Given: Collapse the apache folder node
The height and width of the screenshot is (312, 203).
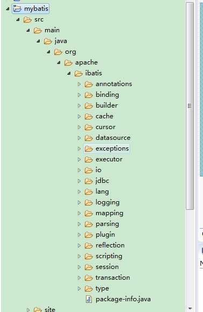Looking at the screenshot, I should pyautogui.click(x=59, y=62).
